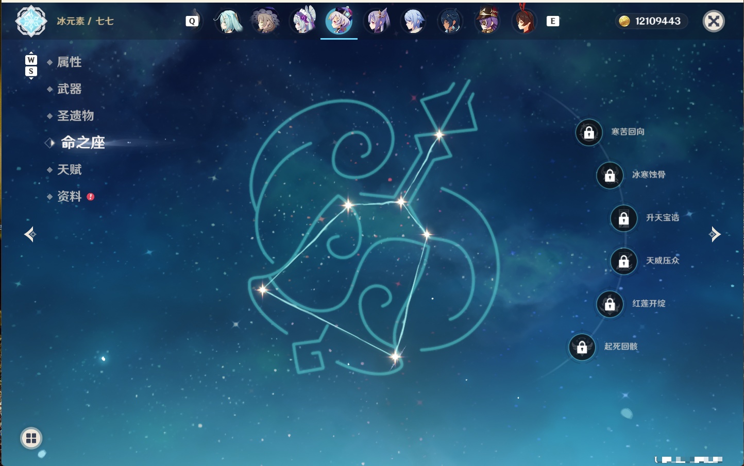This screenshot has width=744, height=466.
Task: Click the 寒苦回向 constellation label
Action: (628, 132)
